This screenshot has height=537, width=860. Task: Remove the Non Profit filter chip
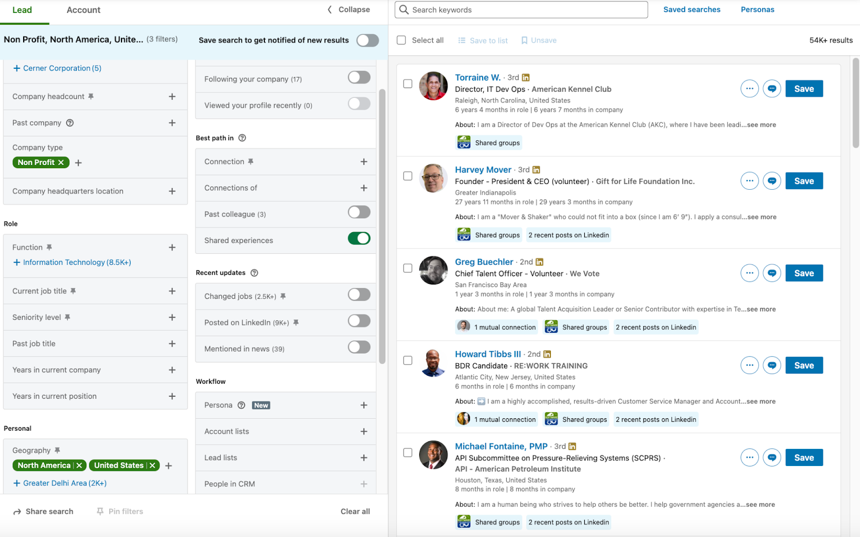61,162
